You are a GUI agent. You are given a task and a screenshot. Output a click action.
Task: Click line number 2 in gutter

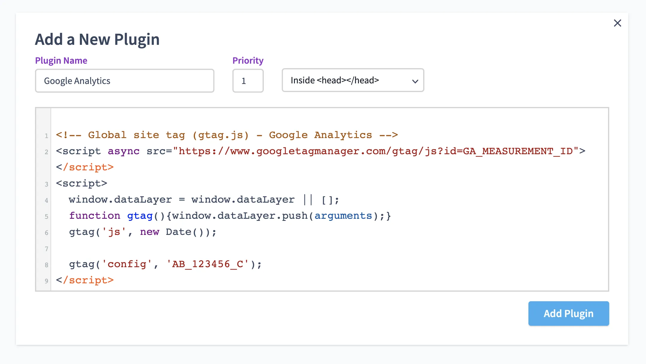(x=46, y=152)
